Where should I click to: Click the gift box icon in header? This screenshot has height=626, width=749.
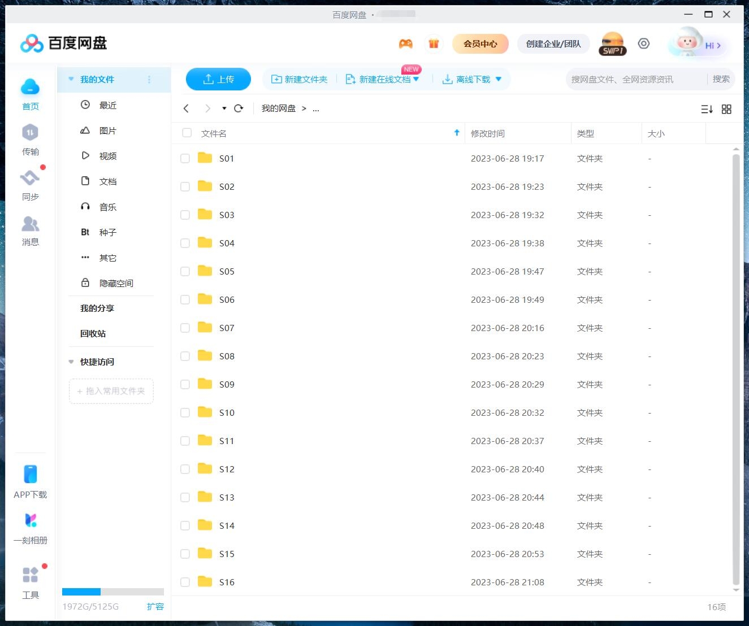[x=434, y=44]
